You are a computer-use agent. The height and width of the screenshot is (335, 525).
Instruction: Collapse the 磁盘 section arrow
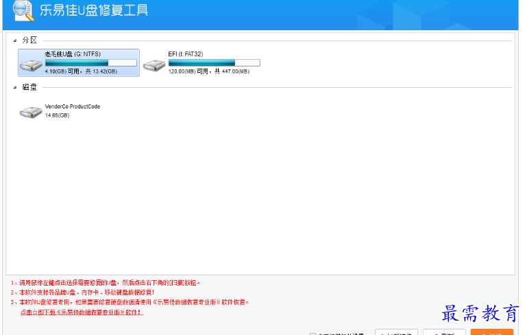[x=14, y=87]
